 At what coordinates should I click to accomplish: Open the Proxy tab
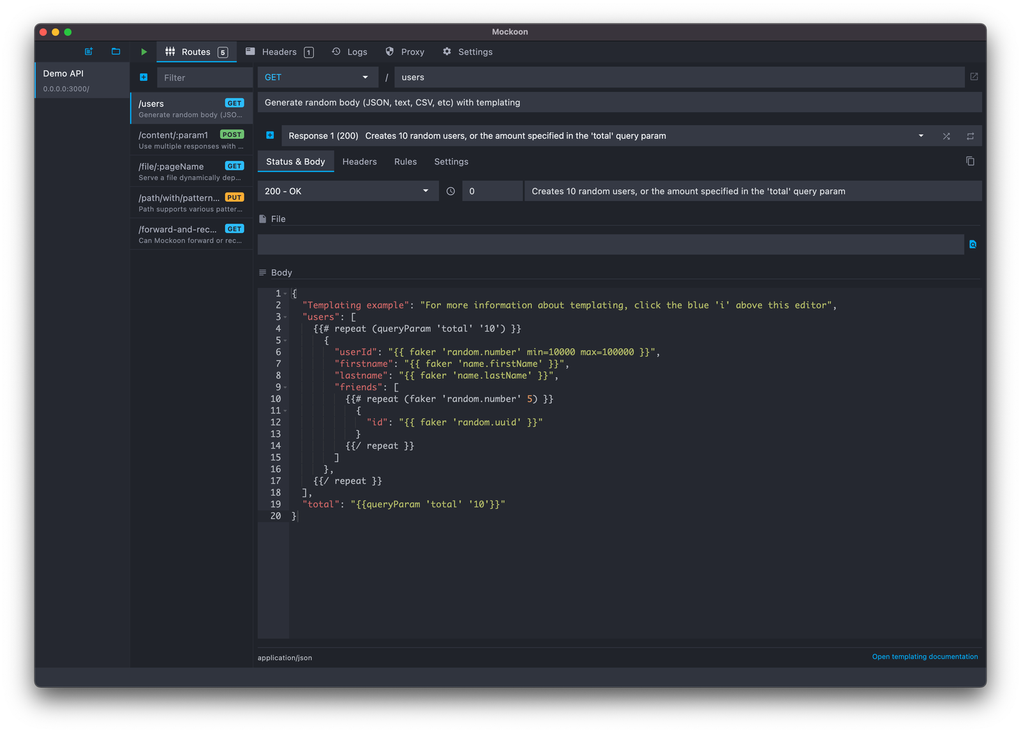[x=405, y=52]
